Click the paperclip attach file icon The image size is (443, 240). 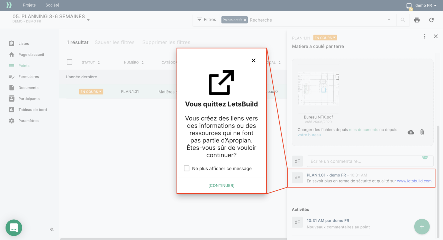pyautogui.click(x=422, y=132)
